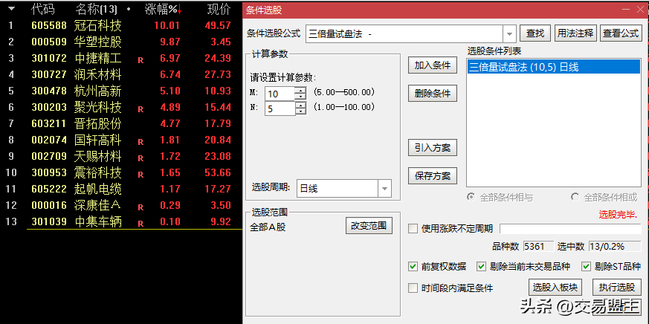This screenshot has width=649, height=324.
Task: Click 10.01 gain value of 冠石科技
Action: pyautogui.click(x=167, y=26)
